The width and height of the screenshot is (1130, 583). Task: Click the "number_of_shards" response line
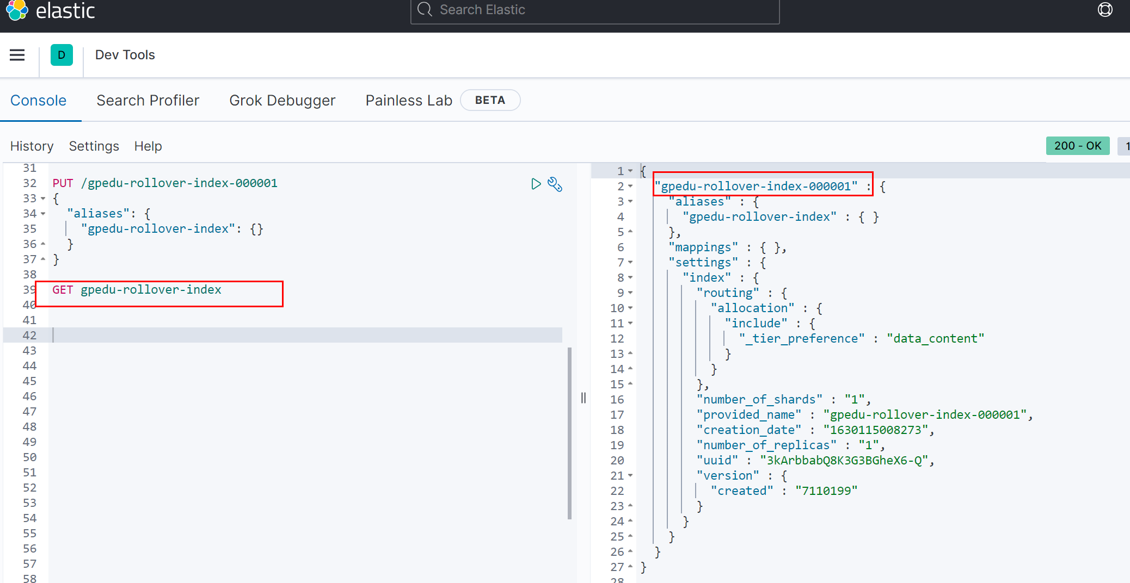click(784, 400)
